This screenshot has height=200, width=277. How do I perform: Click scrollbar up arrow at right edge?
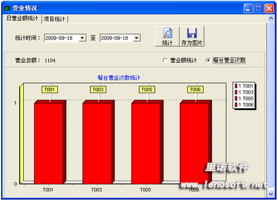[271, 18]
